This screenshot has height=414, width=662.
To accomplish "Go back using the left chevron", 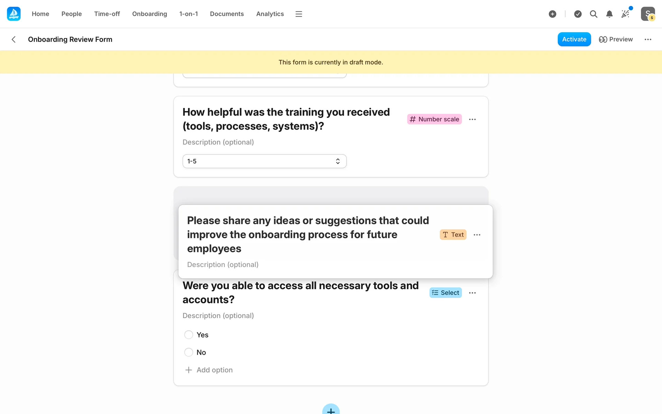I will click(x=14, y=39).
